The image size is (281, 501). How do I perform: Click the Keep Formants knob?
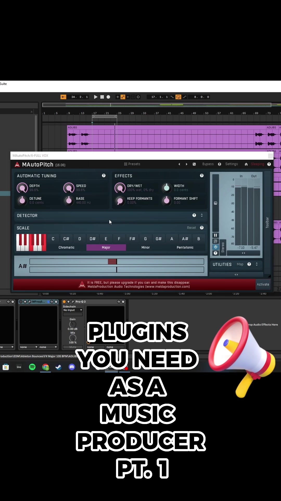coord(120,200)
